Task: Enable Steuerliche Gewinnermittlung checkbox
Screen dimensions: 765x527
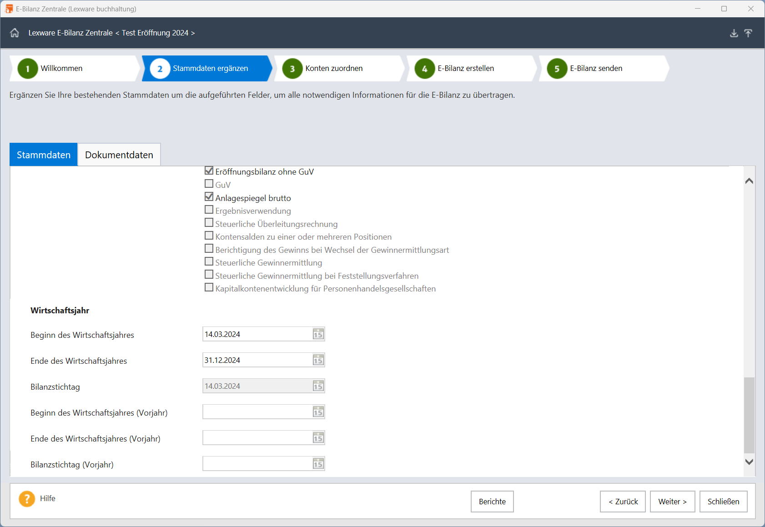Action: point(209,261)
